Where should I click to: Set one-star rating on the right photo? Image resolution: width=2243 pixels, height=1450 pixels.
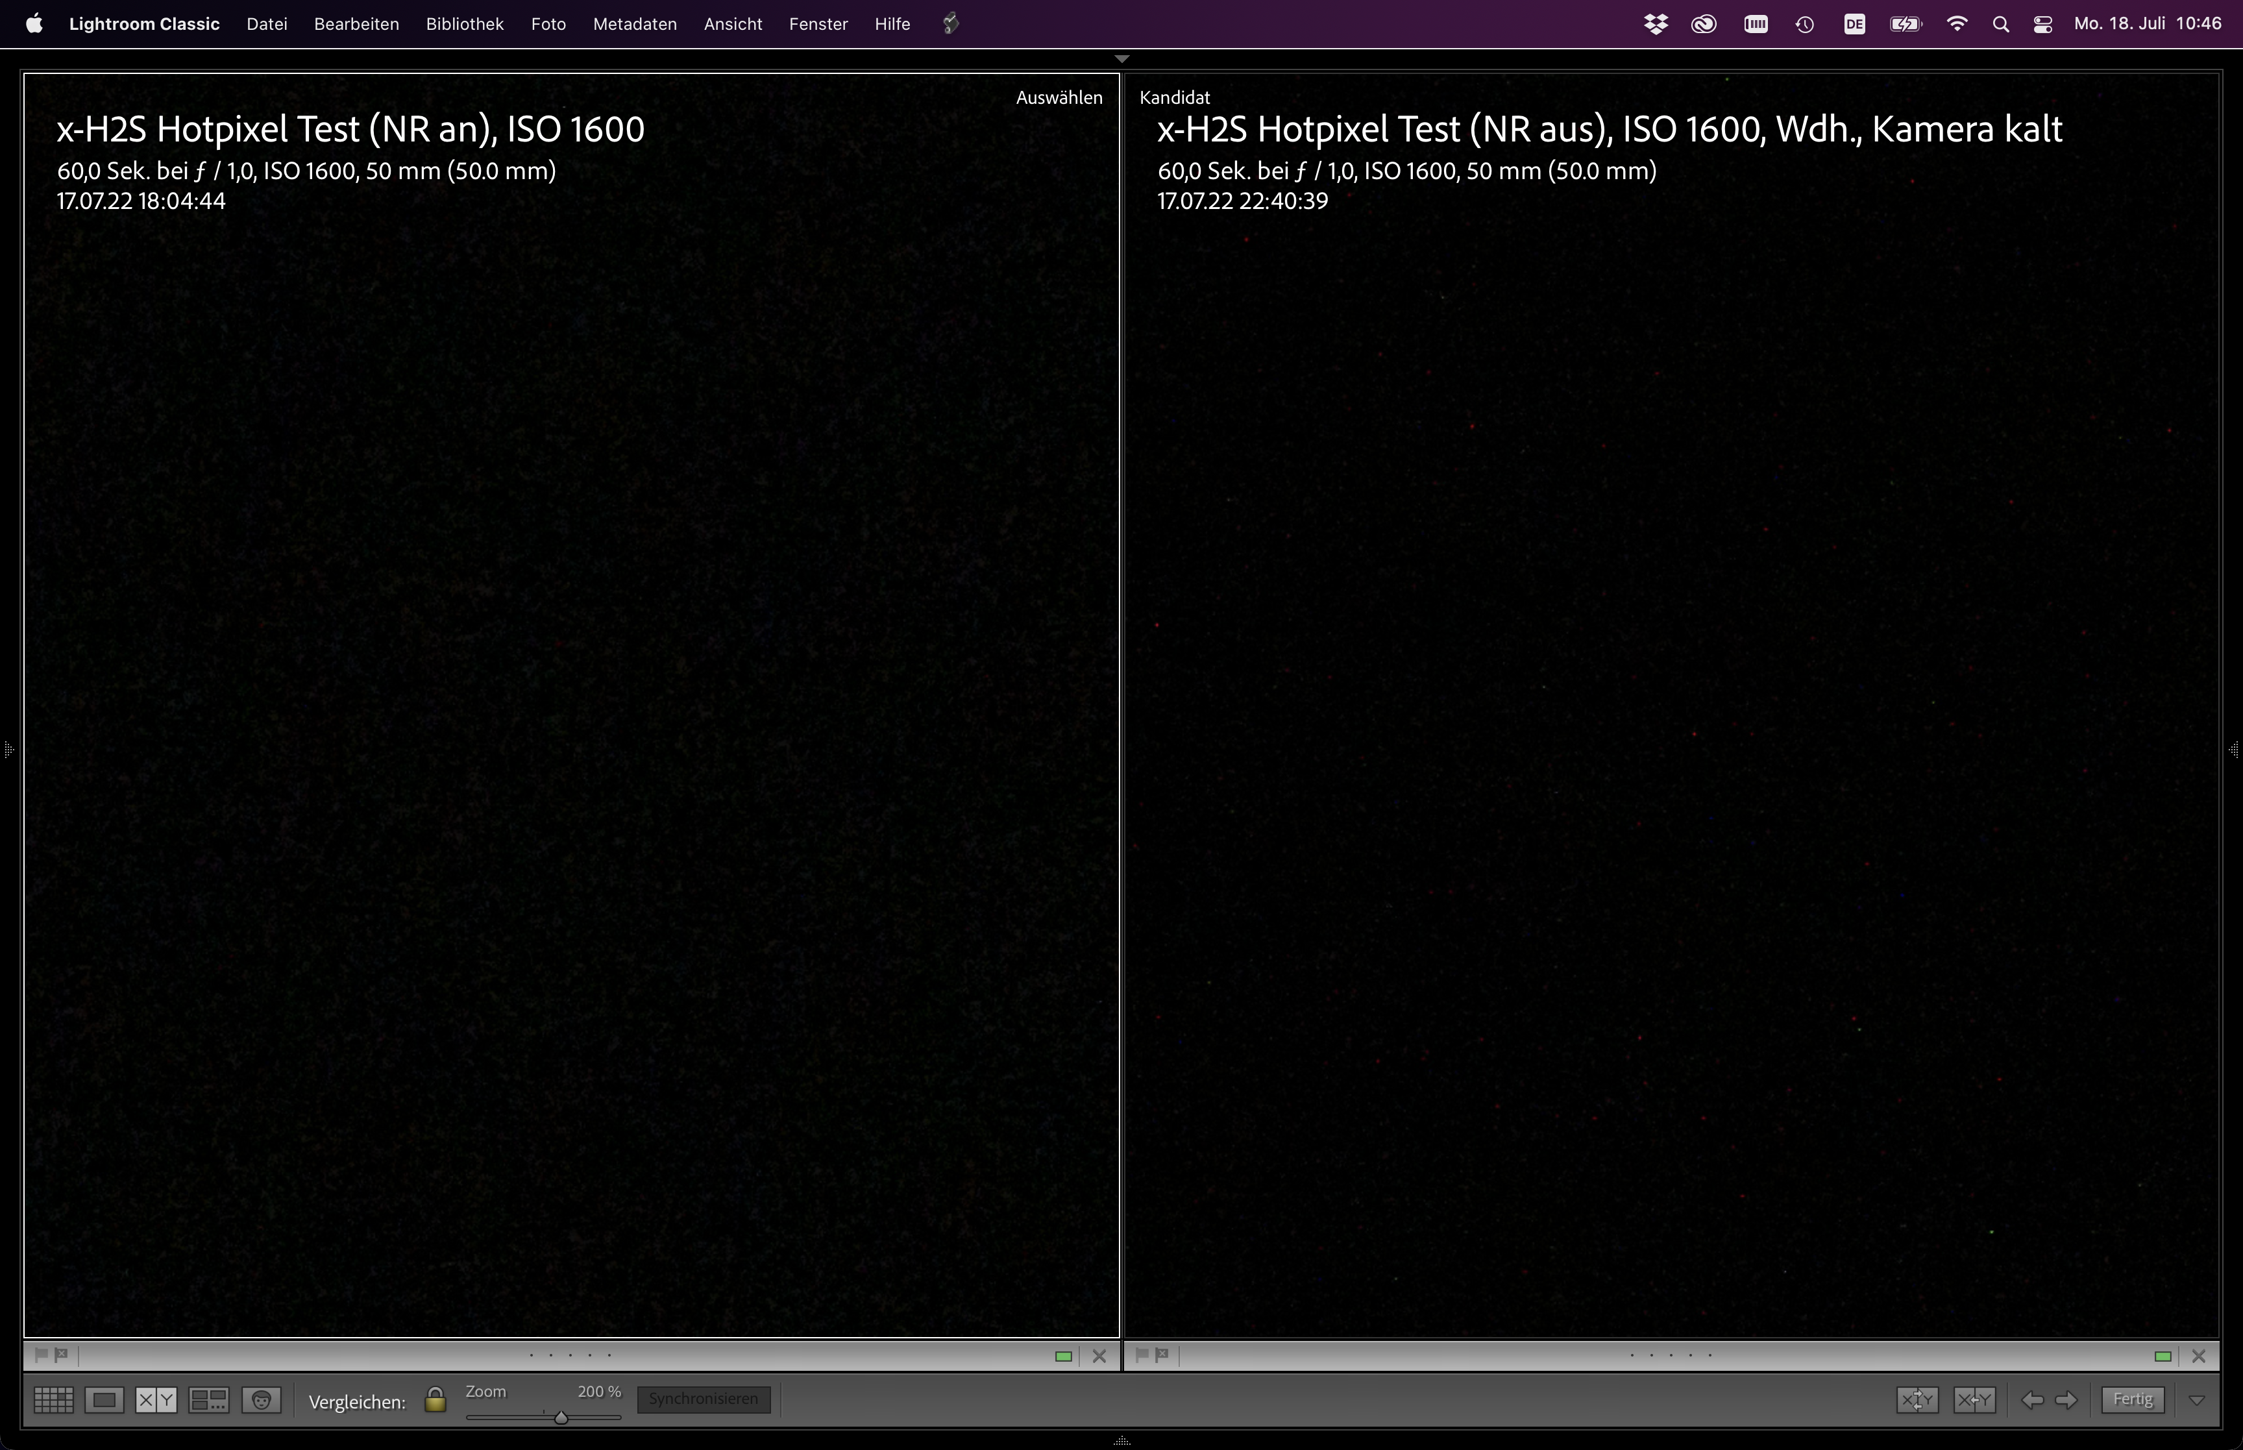[1632, 1356]
